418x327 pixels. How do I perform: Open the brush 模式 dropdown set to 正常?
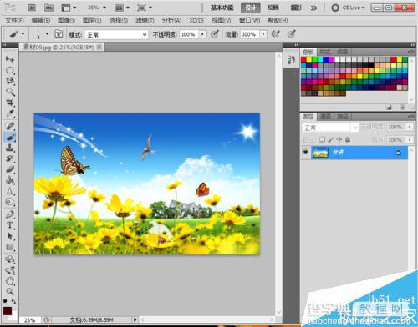pyautogui.click(x=116, y=35)
